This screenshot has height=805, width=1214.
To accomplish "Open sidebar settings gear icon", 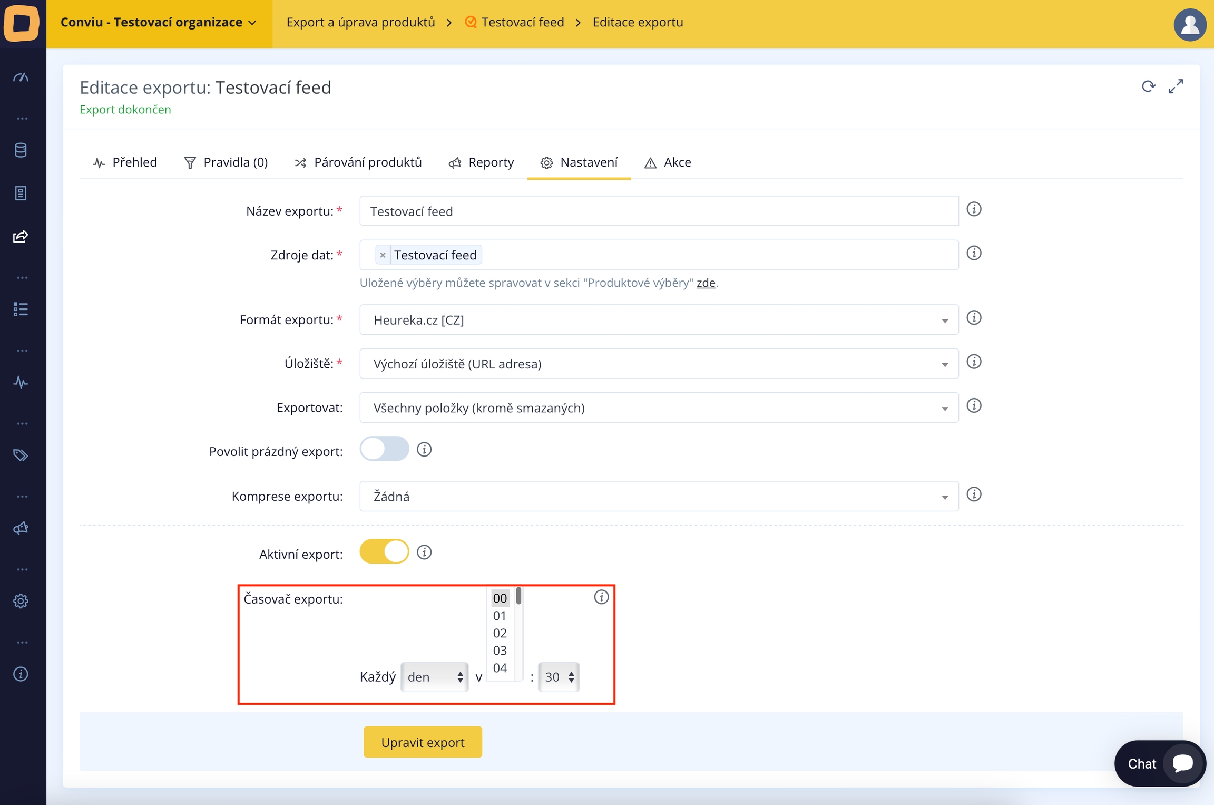I will pyautogui.click(x=21, y=601).
